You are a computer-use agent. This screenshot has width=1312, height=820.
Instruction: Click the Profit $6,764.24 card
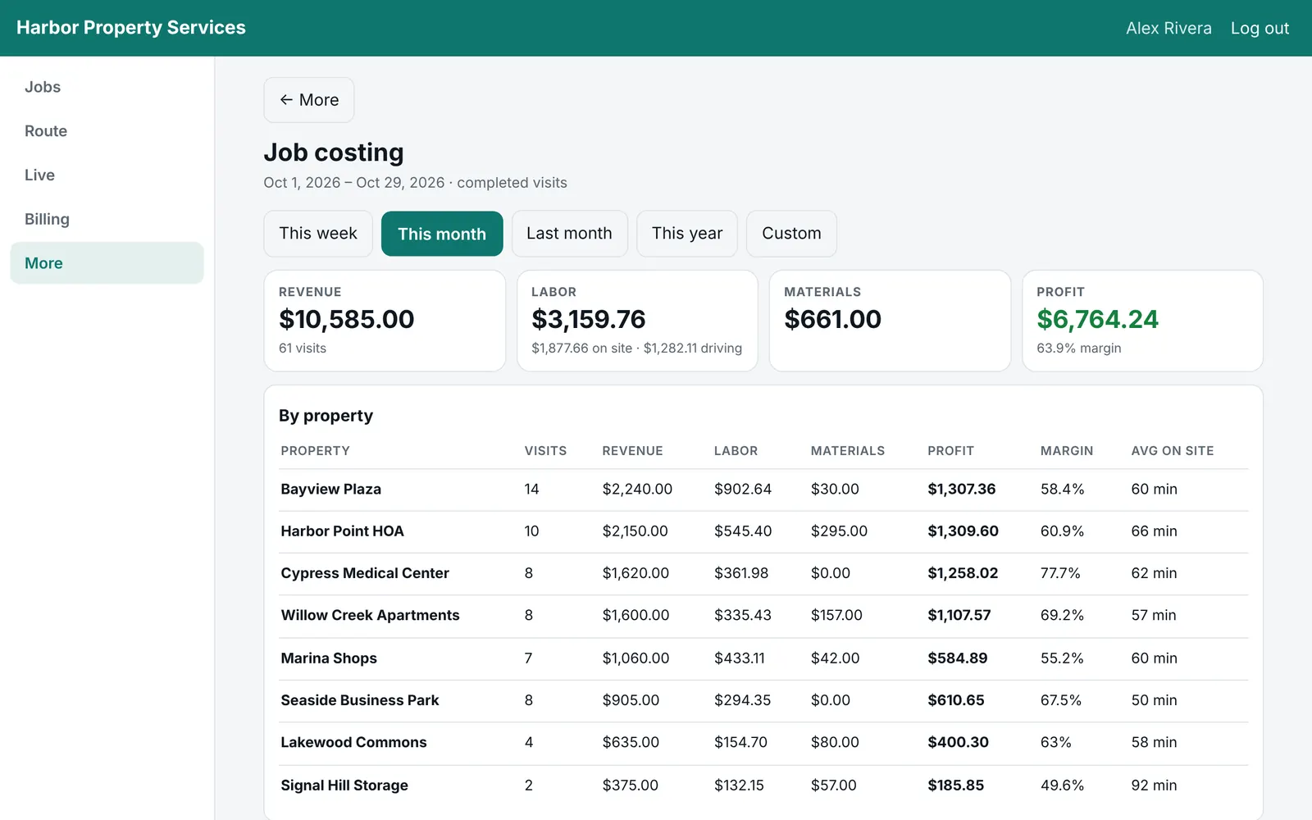[x=1142, y=321]
